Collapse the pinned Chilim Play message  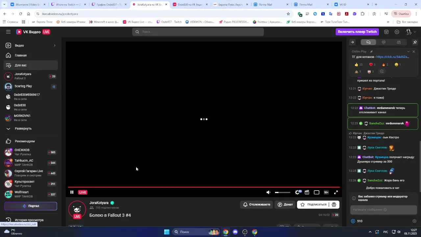[x=409, y=52]
